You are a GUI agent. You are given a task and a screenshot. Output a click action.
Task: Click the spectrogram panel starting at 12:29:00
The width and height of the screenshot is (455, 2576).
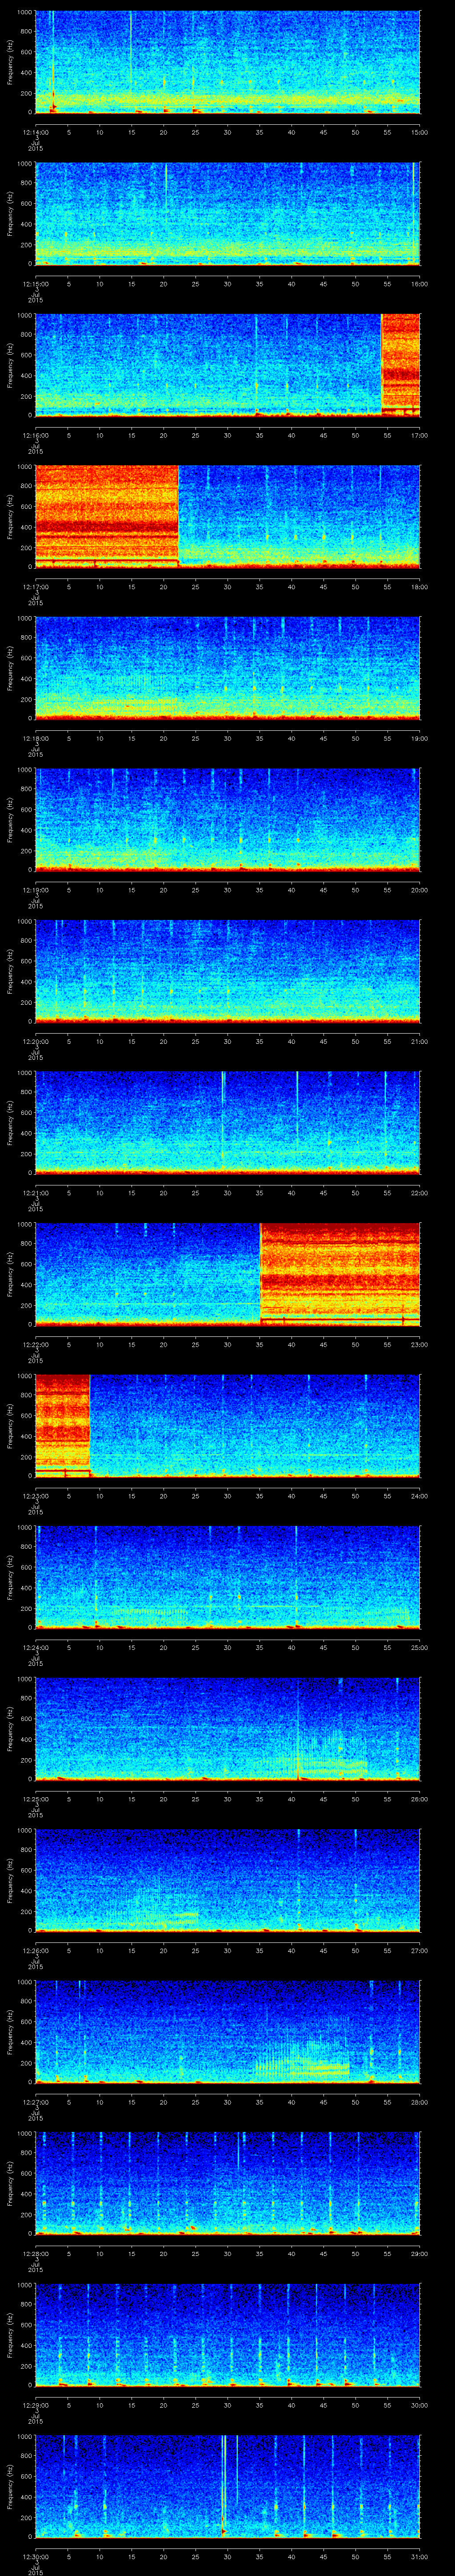coord(227,2334)
